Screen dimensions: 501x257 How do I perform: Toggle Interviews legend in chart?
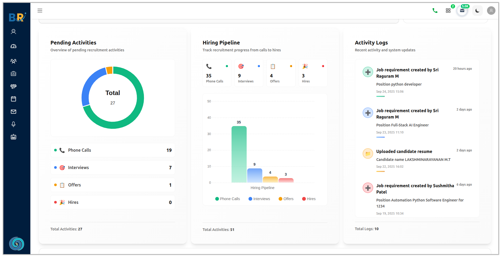click(259, 199)
